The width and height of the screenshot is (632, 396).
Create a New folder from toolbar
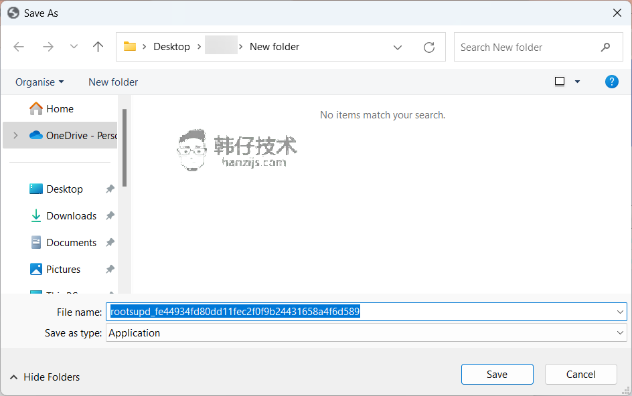pos(113,82)
